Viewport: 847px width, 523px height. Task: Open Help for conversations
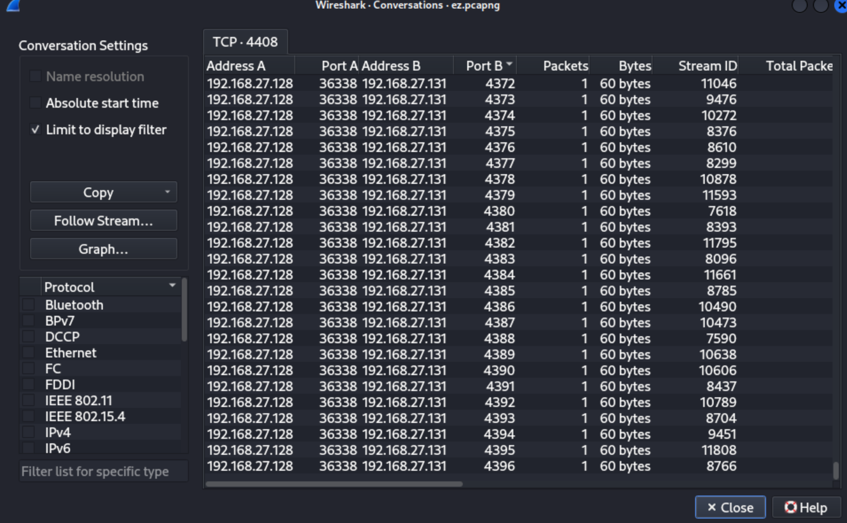pos(806,507)
